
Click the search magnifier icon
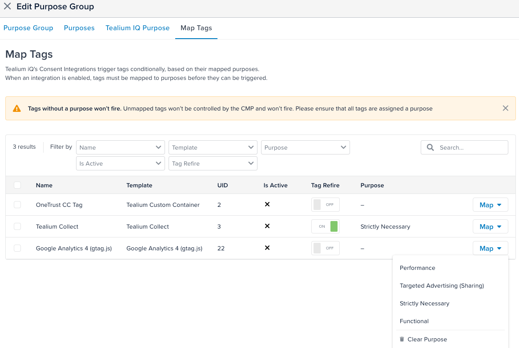[x=430, y=147]
